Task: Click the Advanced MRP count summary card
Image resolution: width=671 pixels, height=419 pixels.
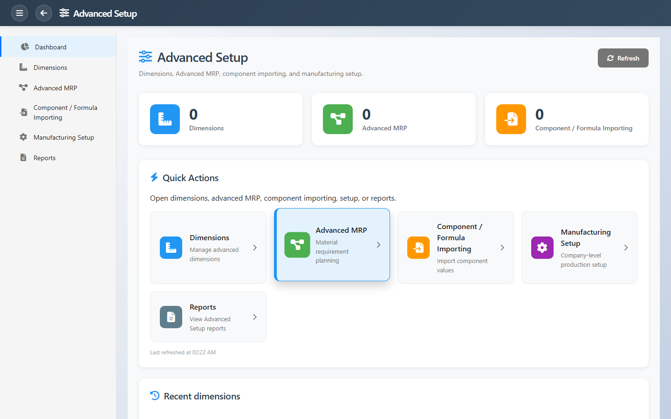Action: click(x=393, y=119)
